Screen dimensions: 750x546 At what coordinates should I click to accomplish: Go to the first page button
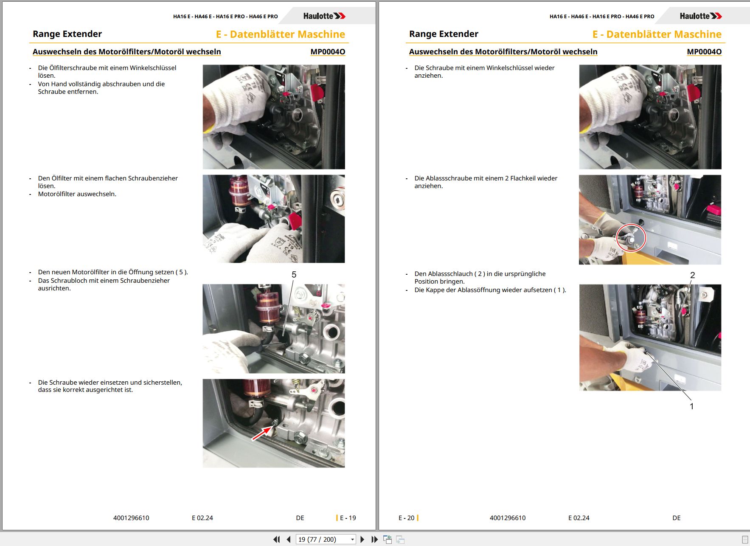pos(276,539)
